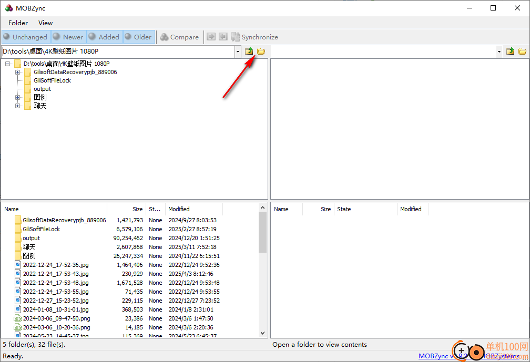Expand the 聊天 tree node
The width and height of the screenshot is (530, 362).
click(x=17, y=106)
